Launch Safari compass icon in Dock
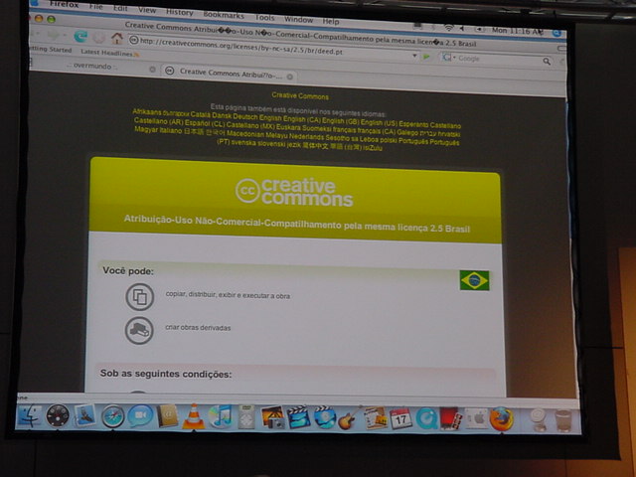 tap(112, 416)
